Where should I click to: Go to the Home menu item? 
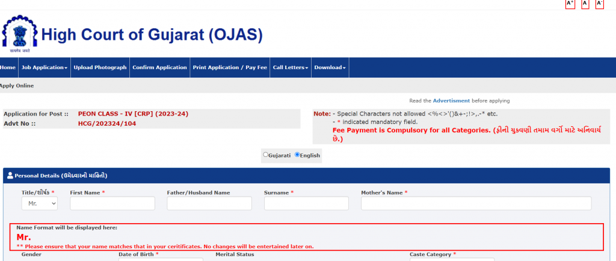8,67
